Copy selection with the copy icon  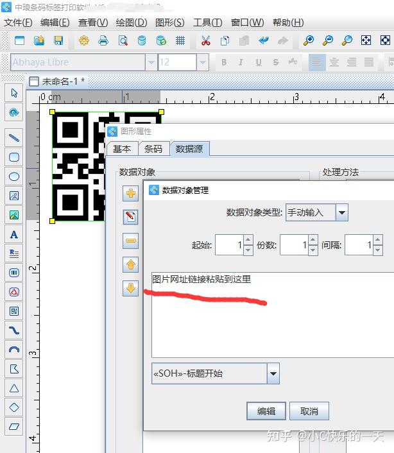click(x=225, y=40)
